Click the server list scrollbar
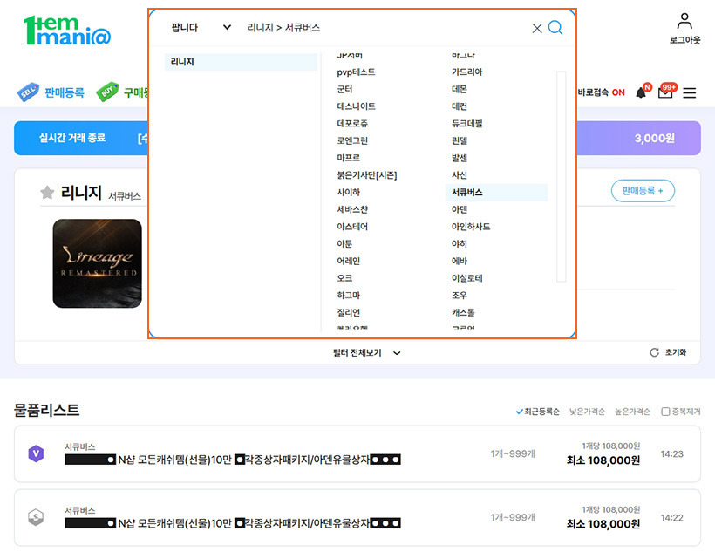The width and height of the screenshot is (715, 552). point(562,174)
